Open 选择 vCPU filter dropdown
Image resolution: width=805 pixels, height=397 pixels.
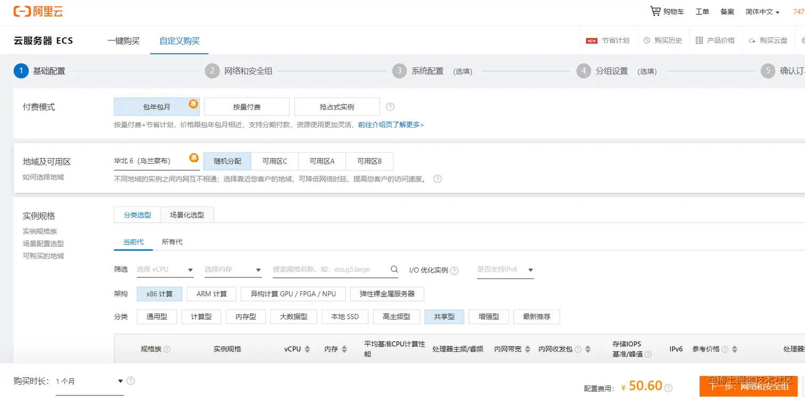point(165,270)
